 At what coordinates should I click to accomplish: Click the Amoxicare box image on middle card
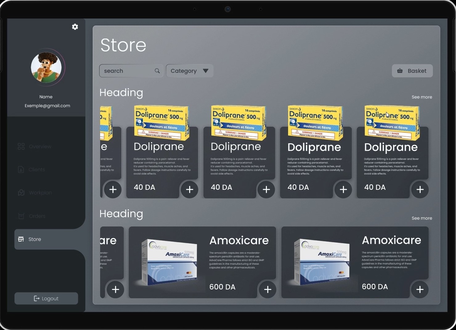(169, 262)
